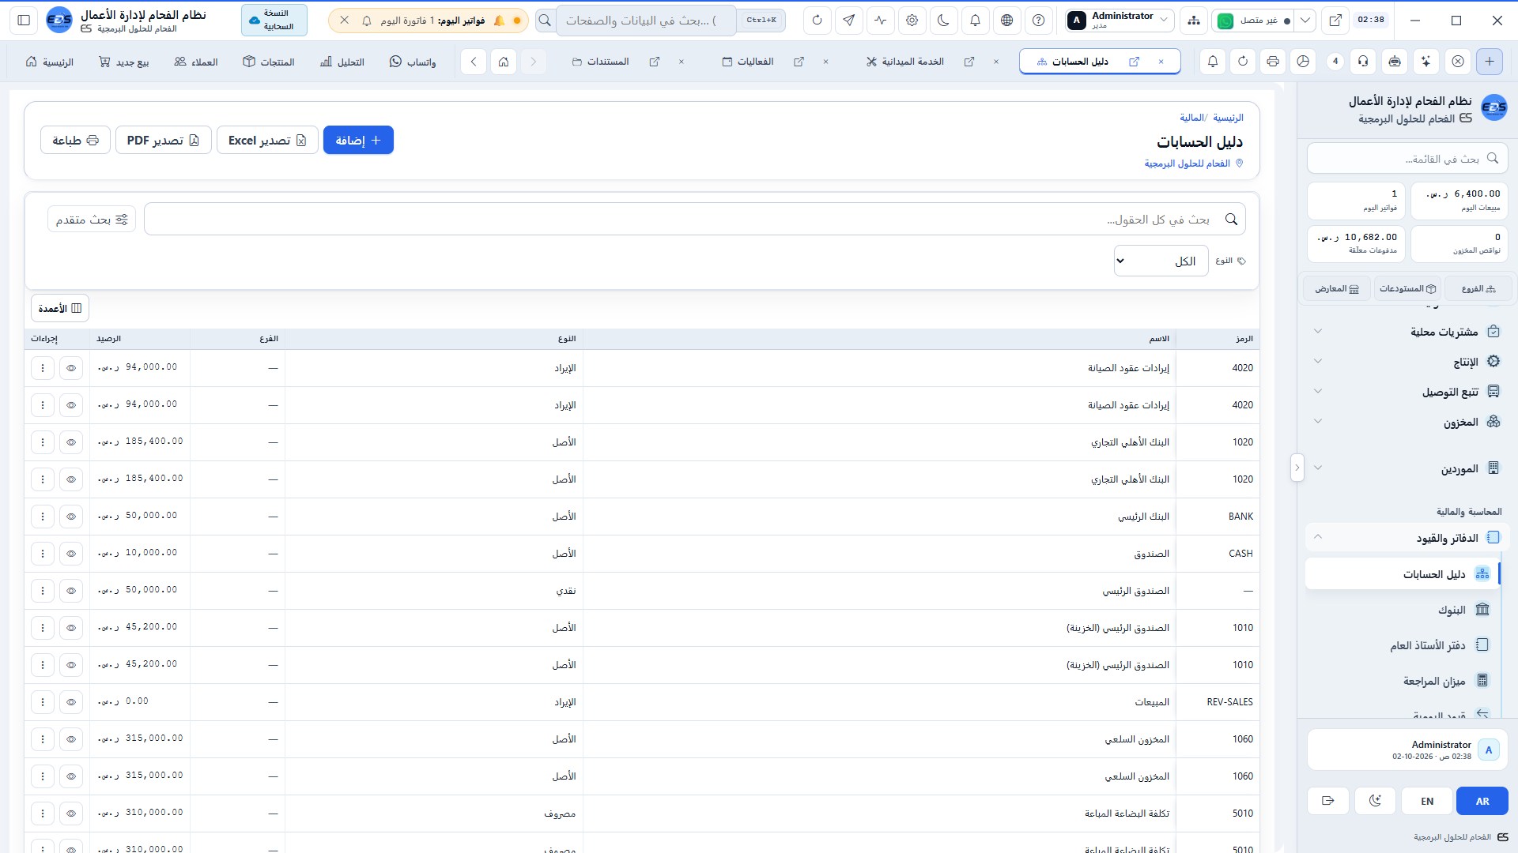Click the home icon in the tab bar
Image resolution: width=1518 pixels, height=853 pixels.
pos(504,62)
